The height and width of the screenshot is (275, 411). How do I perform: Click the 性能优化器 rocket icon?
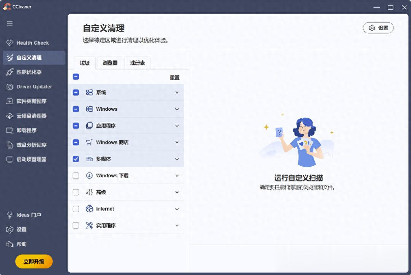tap(10, 72)
